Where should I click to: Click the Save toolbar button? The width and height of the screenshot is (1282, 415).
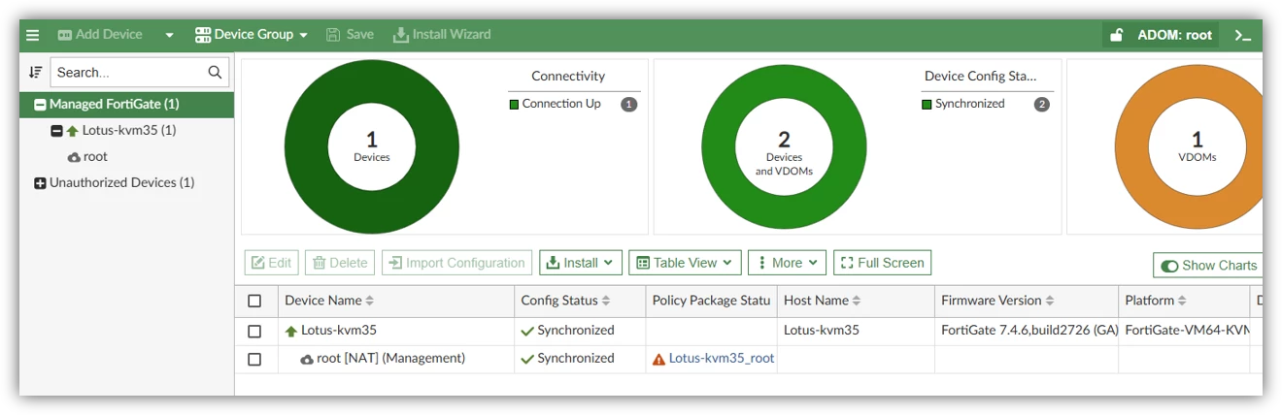pos(350,35)
